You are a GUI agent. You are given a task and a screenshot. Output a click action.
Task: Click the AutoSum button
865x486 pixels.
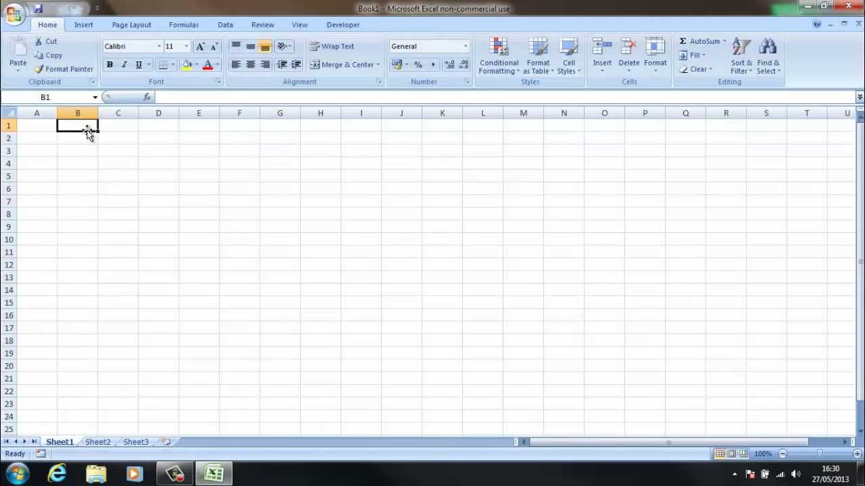click(699, 41)
